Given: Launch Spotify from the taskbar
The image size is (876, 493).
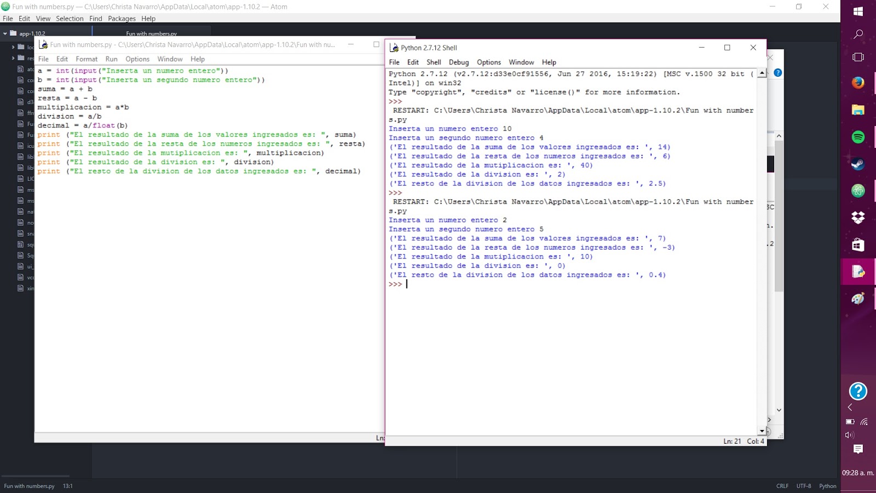Looking at the screenshot, I should tap(858, 137).
